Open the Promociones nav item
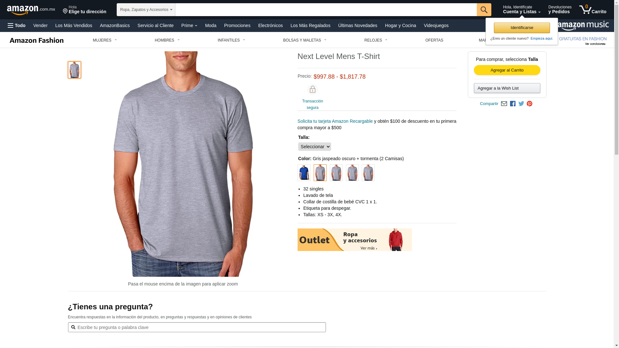Screen dimensions: 619x348 click(x=237, y=25)
